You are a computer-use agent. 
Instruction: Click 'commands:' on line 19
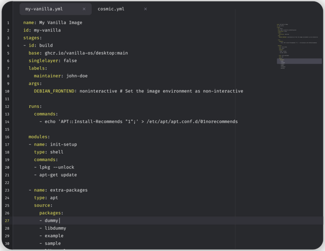(x=46, y=160)
